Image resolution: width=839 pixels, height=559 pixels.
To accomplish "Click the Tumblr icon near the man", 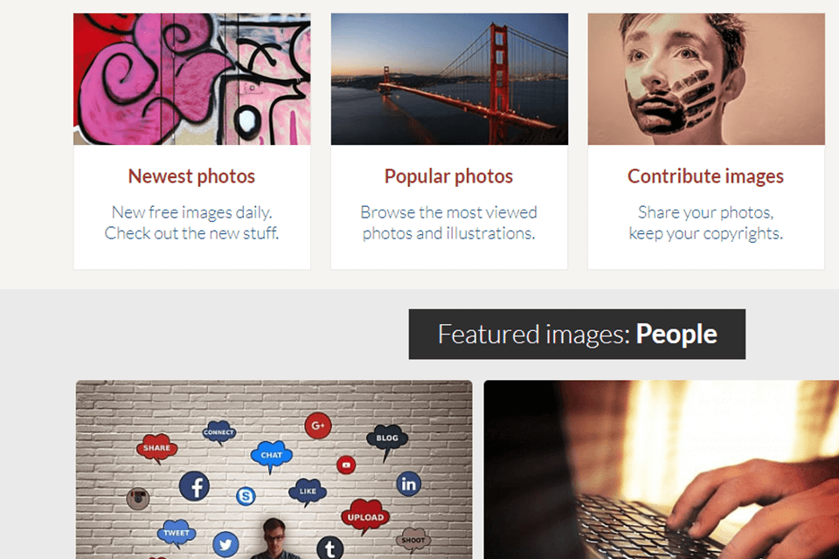I will pyautogui.click(x=329, y=549).
